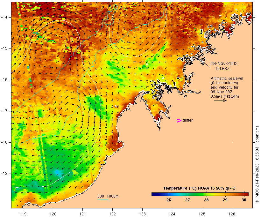Click longitude axis label 121
261x217 pixels.
click(x=83, y=214)
